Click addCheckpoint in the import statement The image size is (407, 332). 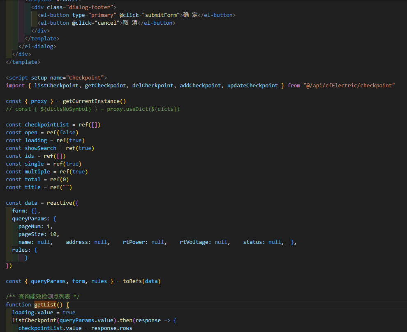200,86
